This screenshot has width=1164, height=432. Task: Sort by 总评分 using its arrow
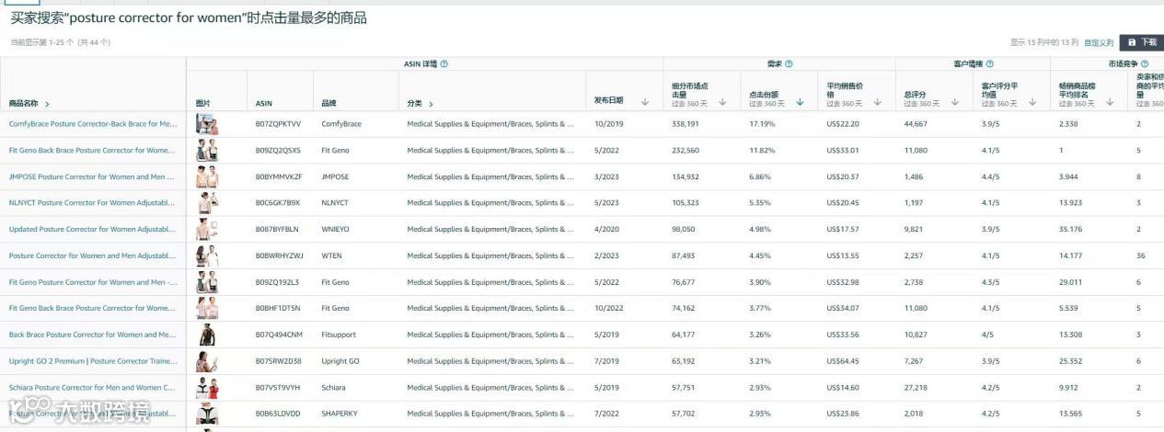955,102
